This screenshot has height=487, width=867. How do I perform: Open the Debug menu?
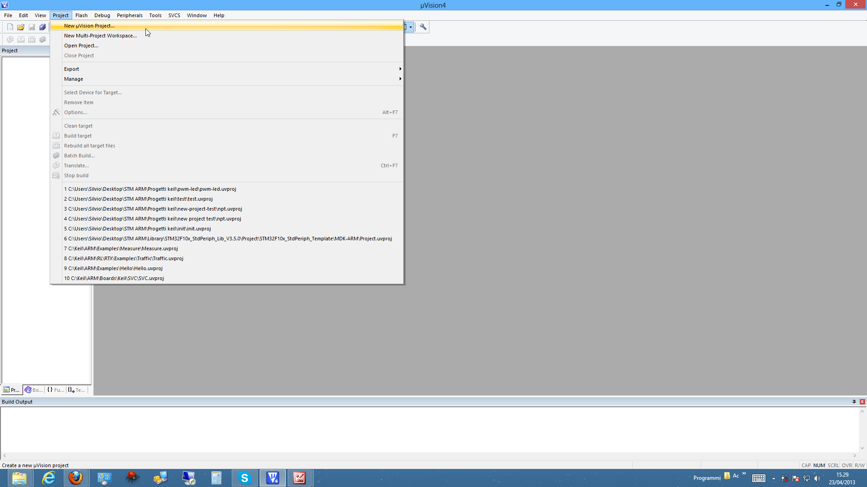[102, 15]
